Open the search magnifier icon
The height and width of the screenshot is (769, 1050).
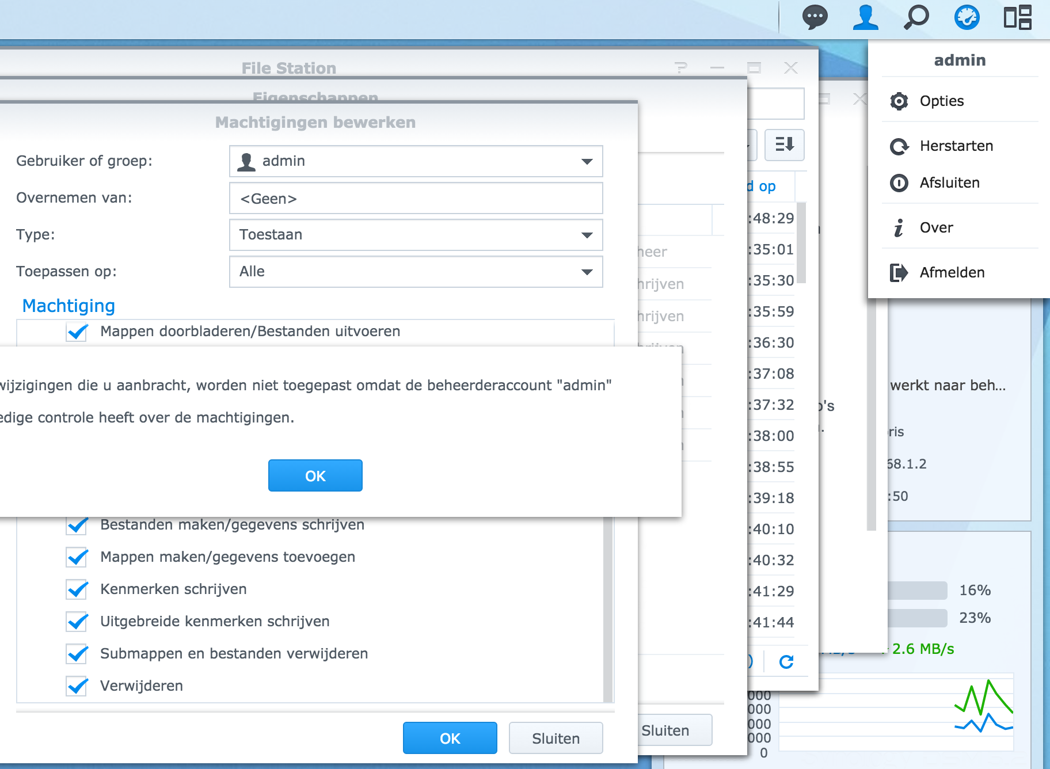pos(916,17)
